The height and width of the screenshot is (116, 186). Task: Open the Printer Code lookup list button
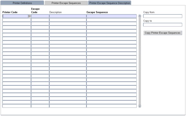pyautogui.click(x=29, y=16)
